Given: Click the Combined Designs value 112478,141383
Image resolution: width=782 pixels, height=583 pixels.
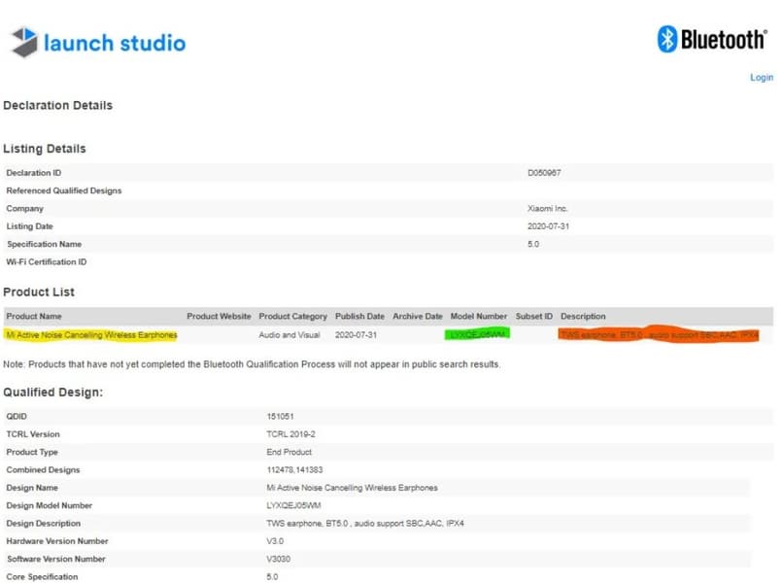Looking at the screenshot, I should coord(296,470).
